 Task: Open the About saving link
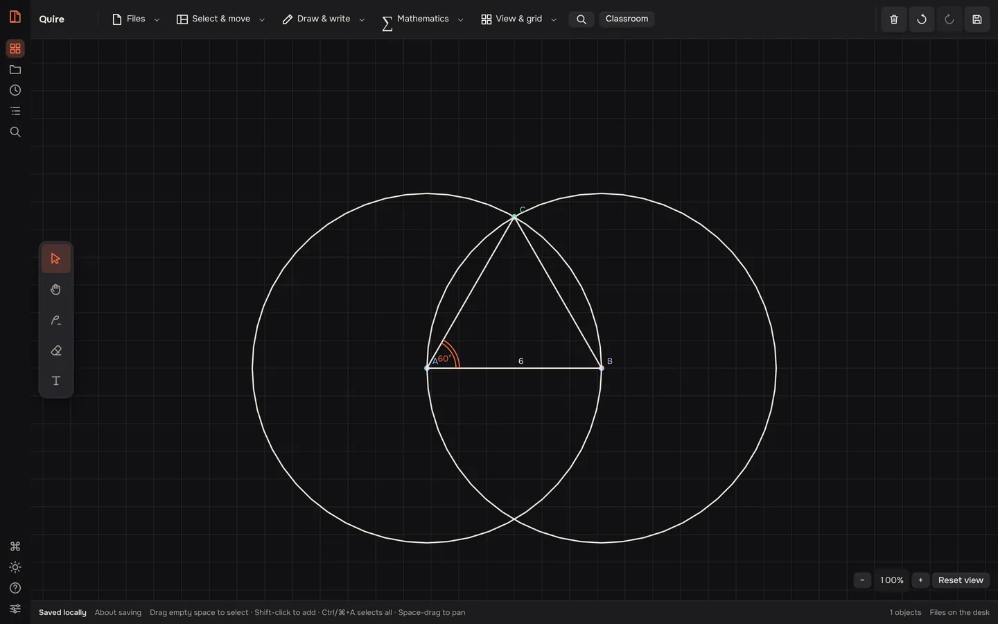coord(118,613)
